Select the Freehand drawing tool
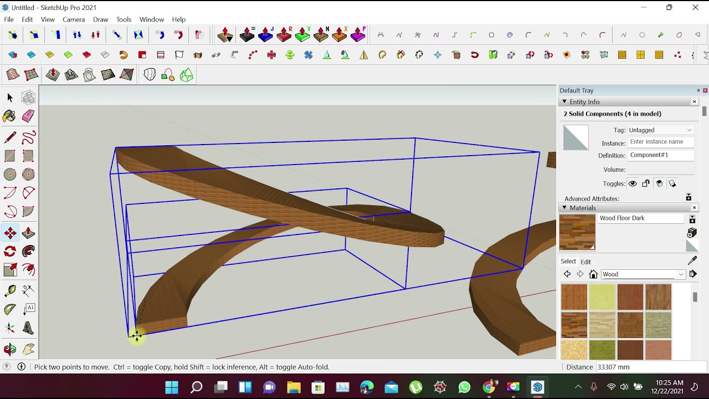This screenshot has width=709, height=399. [28, 137]
